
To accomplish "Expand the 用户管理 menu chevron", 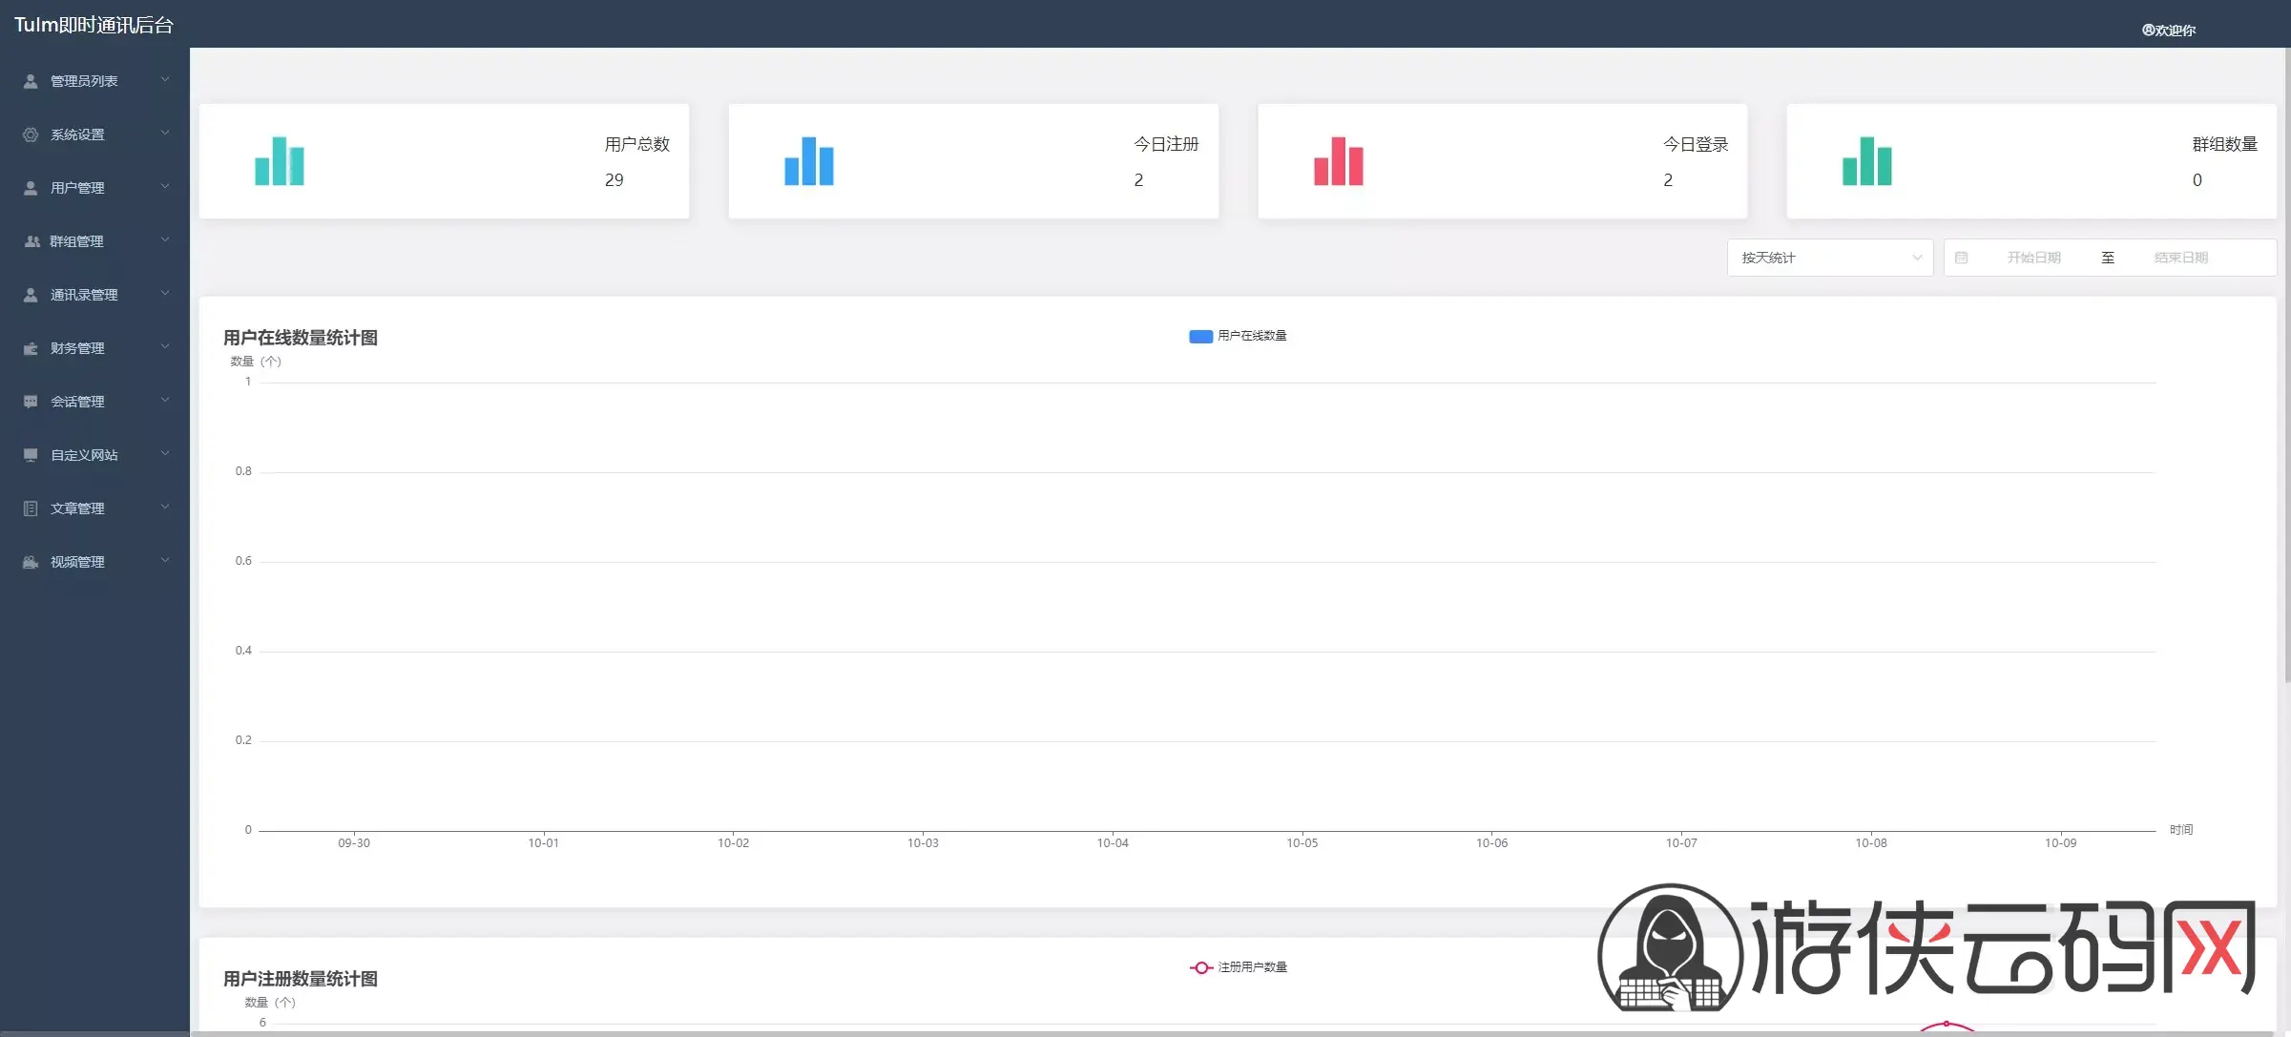I will pos(165,187).
